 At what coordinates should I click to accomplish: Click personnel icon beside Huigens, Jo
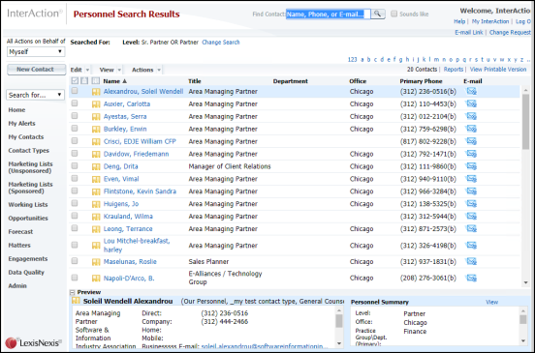(x=96, y=204)
